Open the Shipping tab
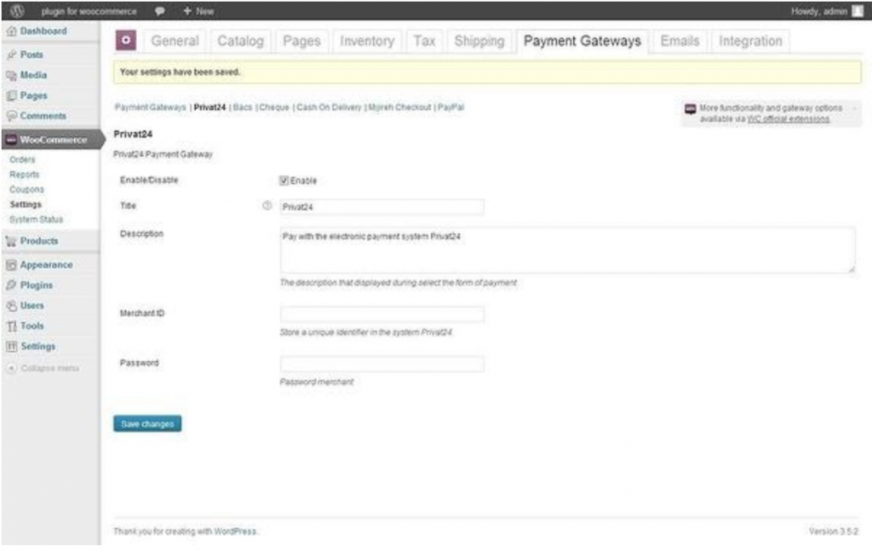The width and height of the screenshot is (872, 551). coord(479,41)
